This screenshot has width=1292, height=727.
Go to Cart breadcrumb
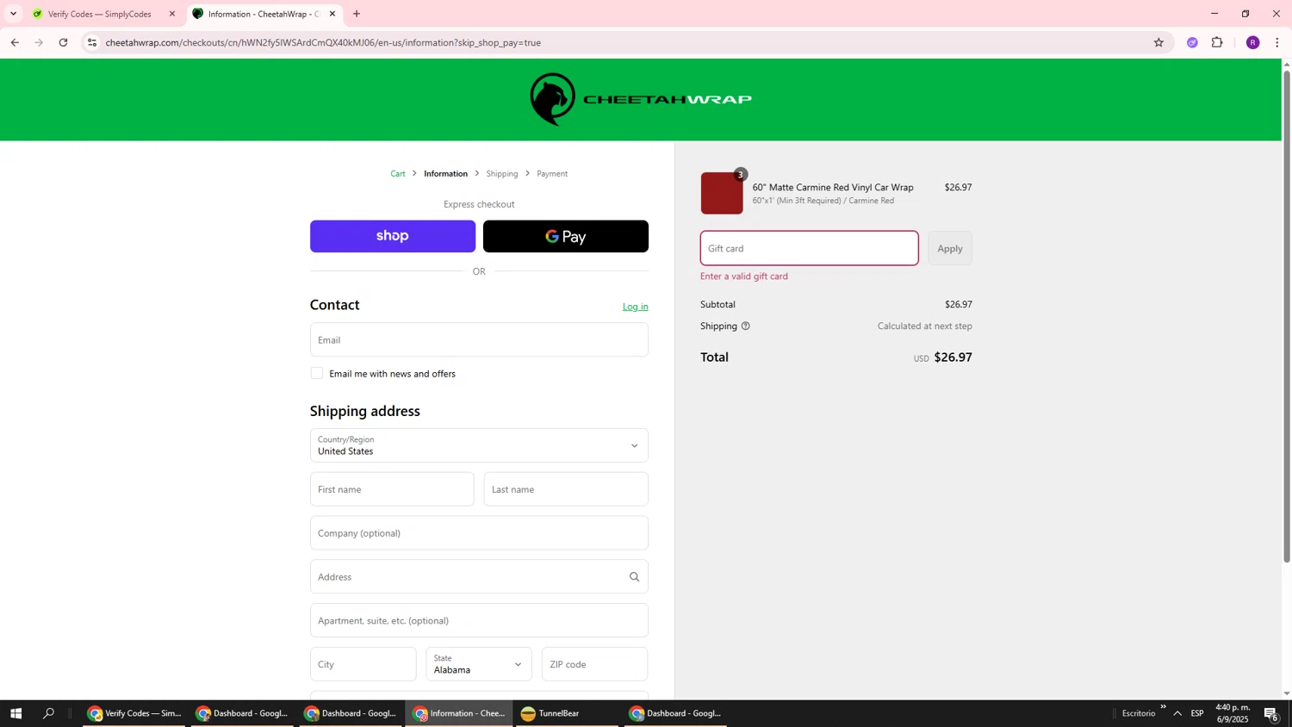tap(398, 174)
